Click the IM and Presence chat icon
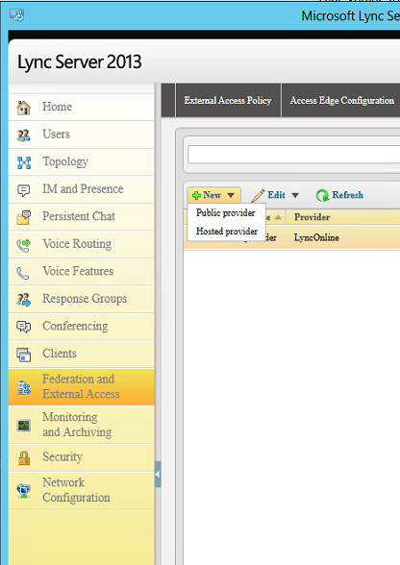 pyautogui.click(x=23, y=190)
